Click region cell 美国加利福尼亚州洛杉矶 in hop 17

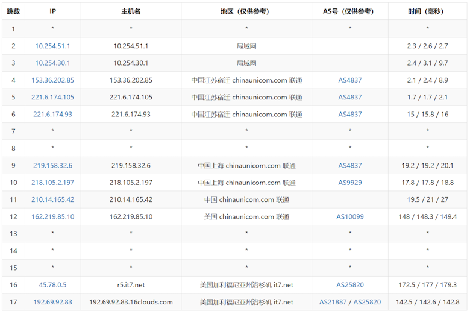246,302
